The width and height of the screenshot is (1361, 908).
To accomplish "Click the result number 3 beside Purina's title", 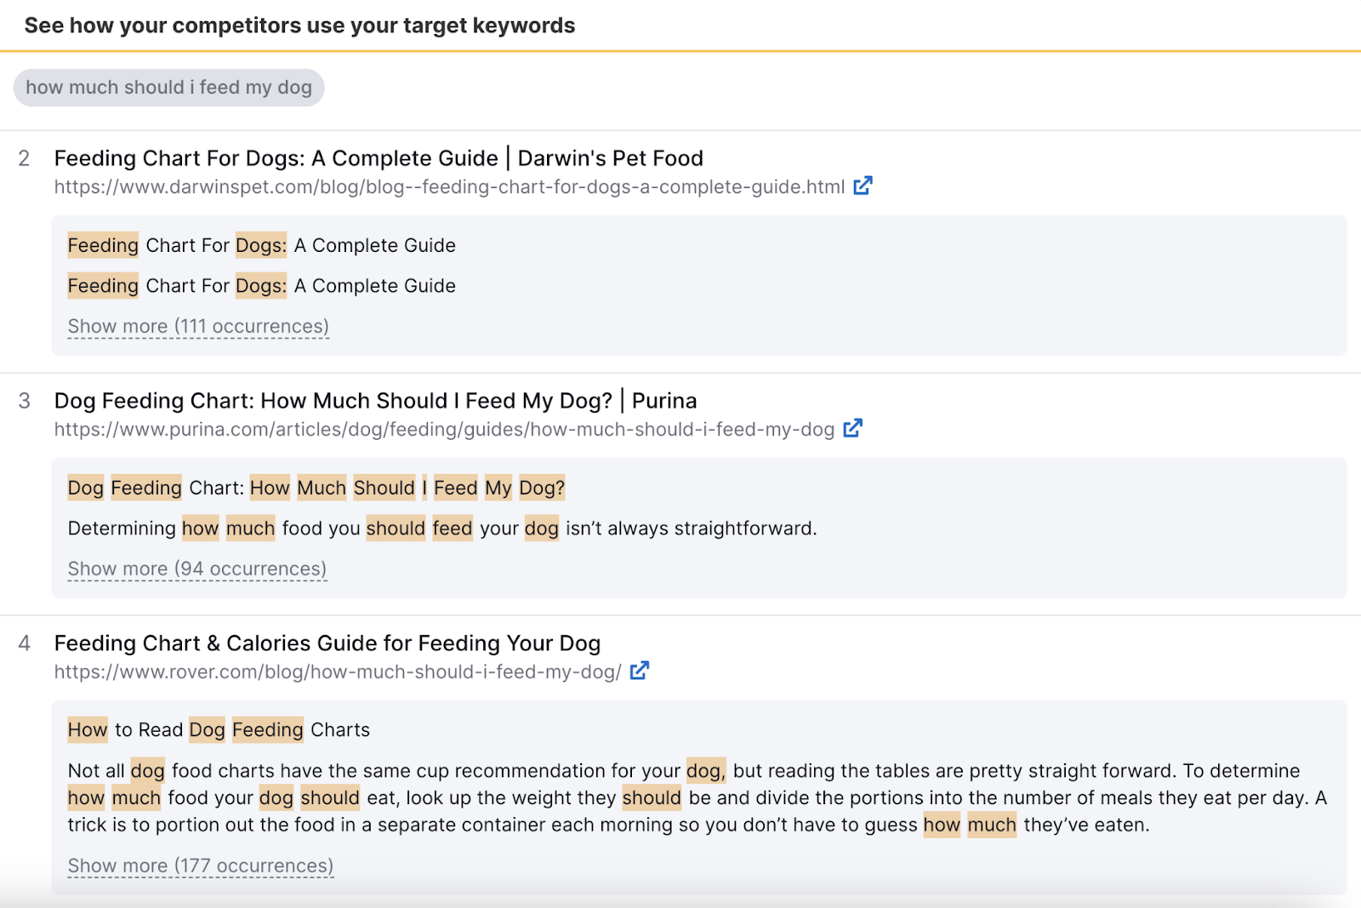I will pos(24,400).
